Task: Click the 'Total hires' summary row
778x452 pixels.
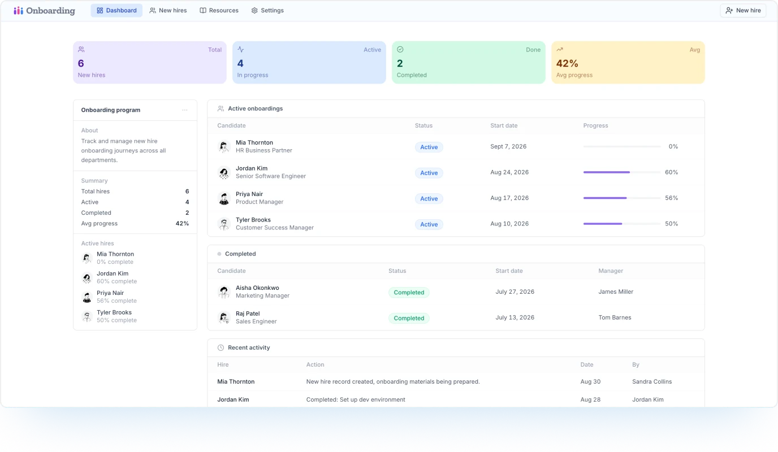Action: pyautogui.click(x=135, y=192)
